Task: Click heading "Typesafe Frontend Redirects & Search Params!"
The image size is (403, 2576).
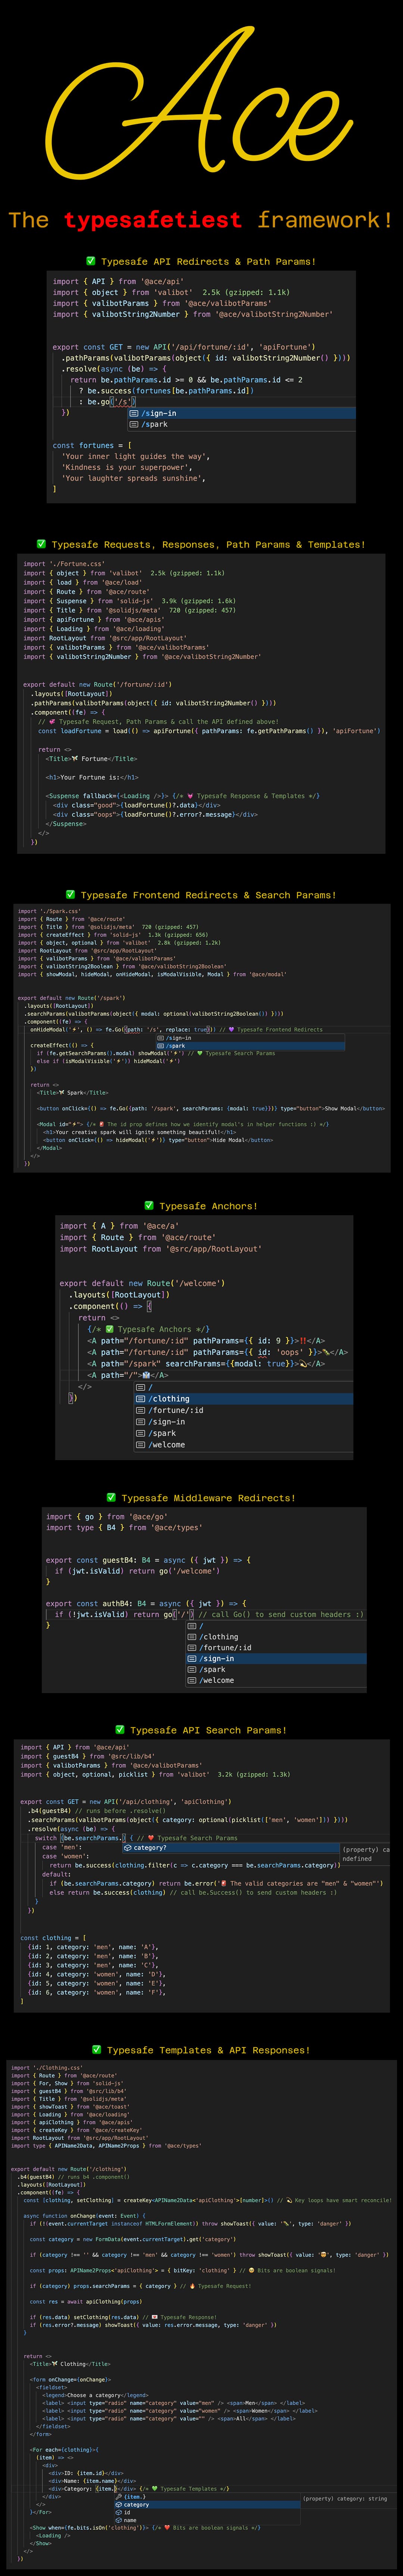Action: click(x=201, y=895)
